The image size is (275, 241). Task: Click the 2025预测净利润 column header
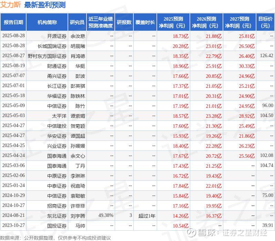[x=173, y=22]
